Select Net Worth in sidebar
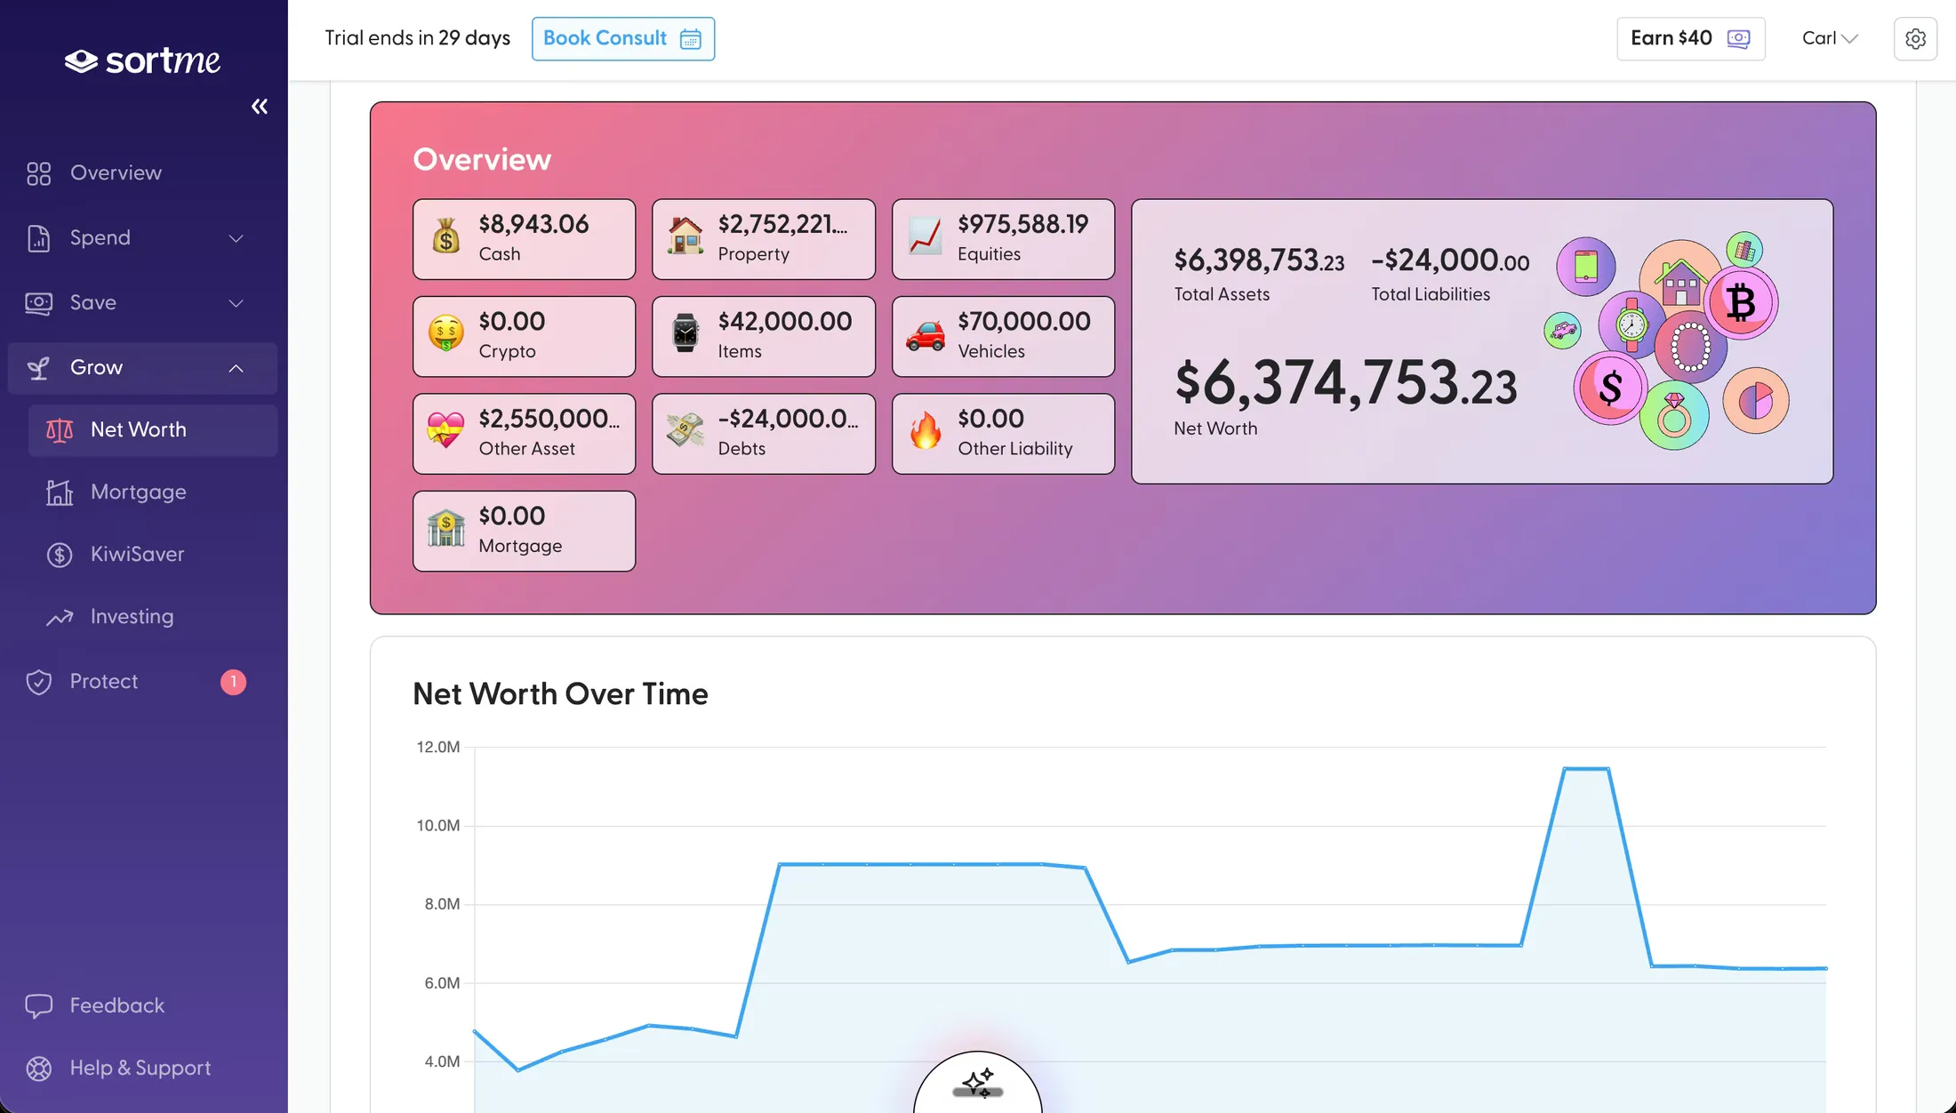 152,430
